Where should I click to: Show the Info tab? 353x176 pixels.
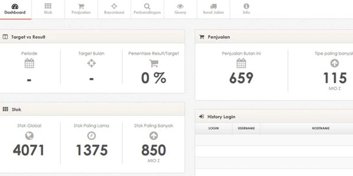click(x=246, y=9)
